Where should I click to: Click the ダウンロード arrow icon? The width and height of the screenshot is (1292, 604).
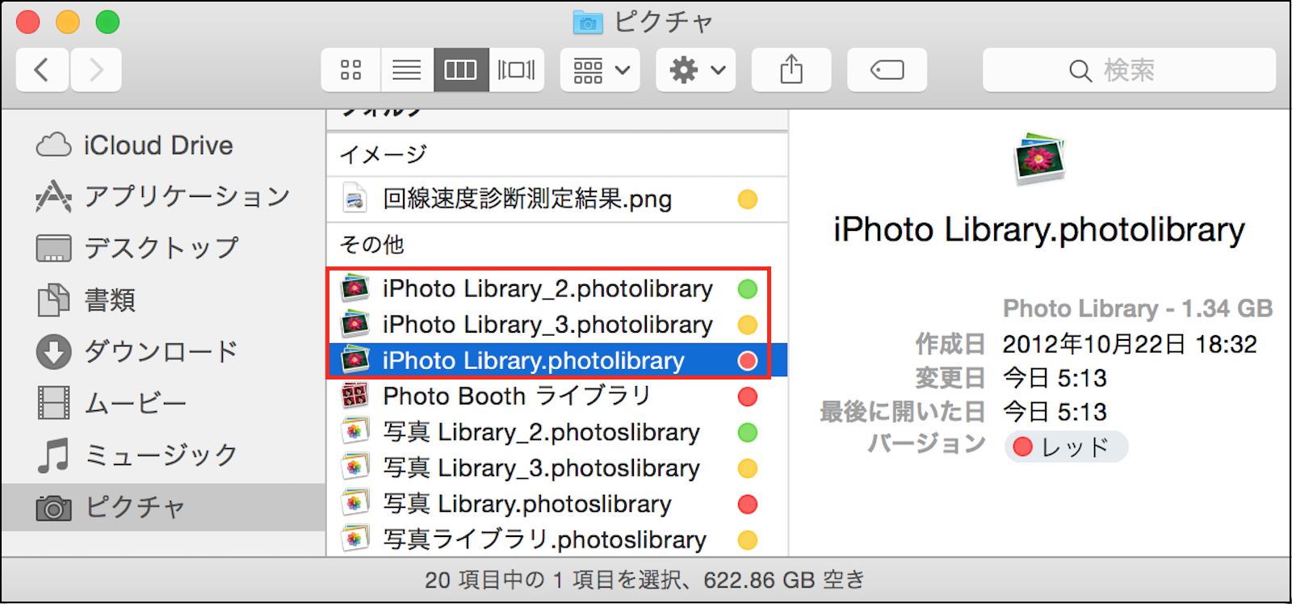53,352
